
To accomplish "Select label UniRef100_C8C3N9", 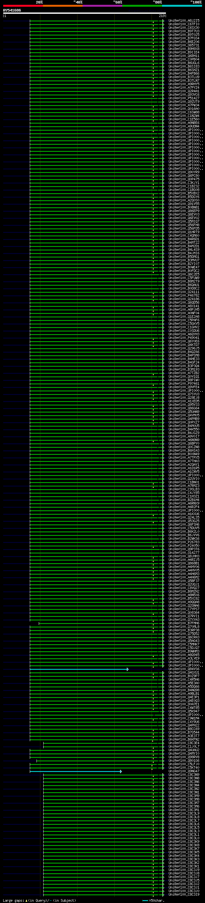I will [184, 775].
